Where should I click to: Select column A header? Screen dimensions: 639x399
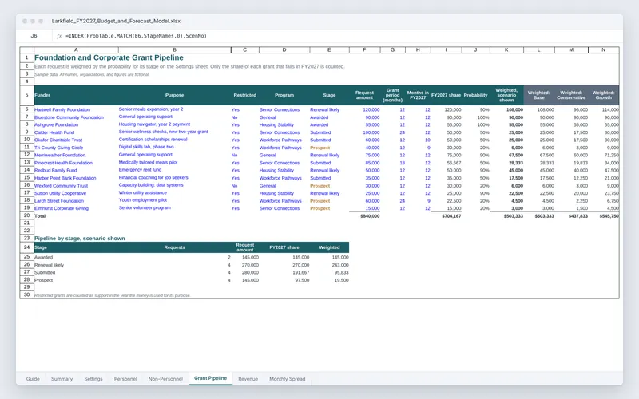click(76, 49)
